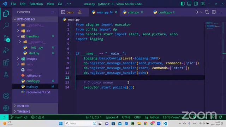This screenshot has height=127, width=226.
Task: Open the run options dropdown arrow
Action: tap(201, 12)
